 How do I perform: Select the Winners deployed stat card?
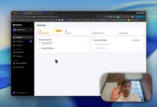coord(130,32)
